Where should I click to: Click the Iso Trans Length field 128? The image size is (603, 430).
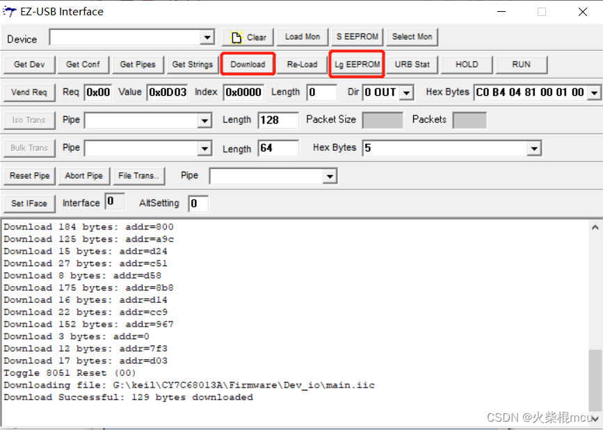[278, 120]
